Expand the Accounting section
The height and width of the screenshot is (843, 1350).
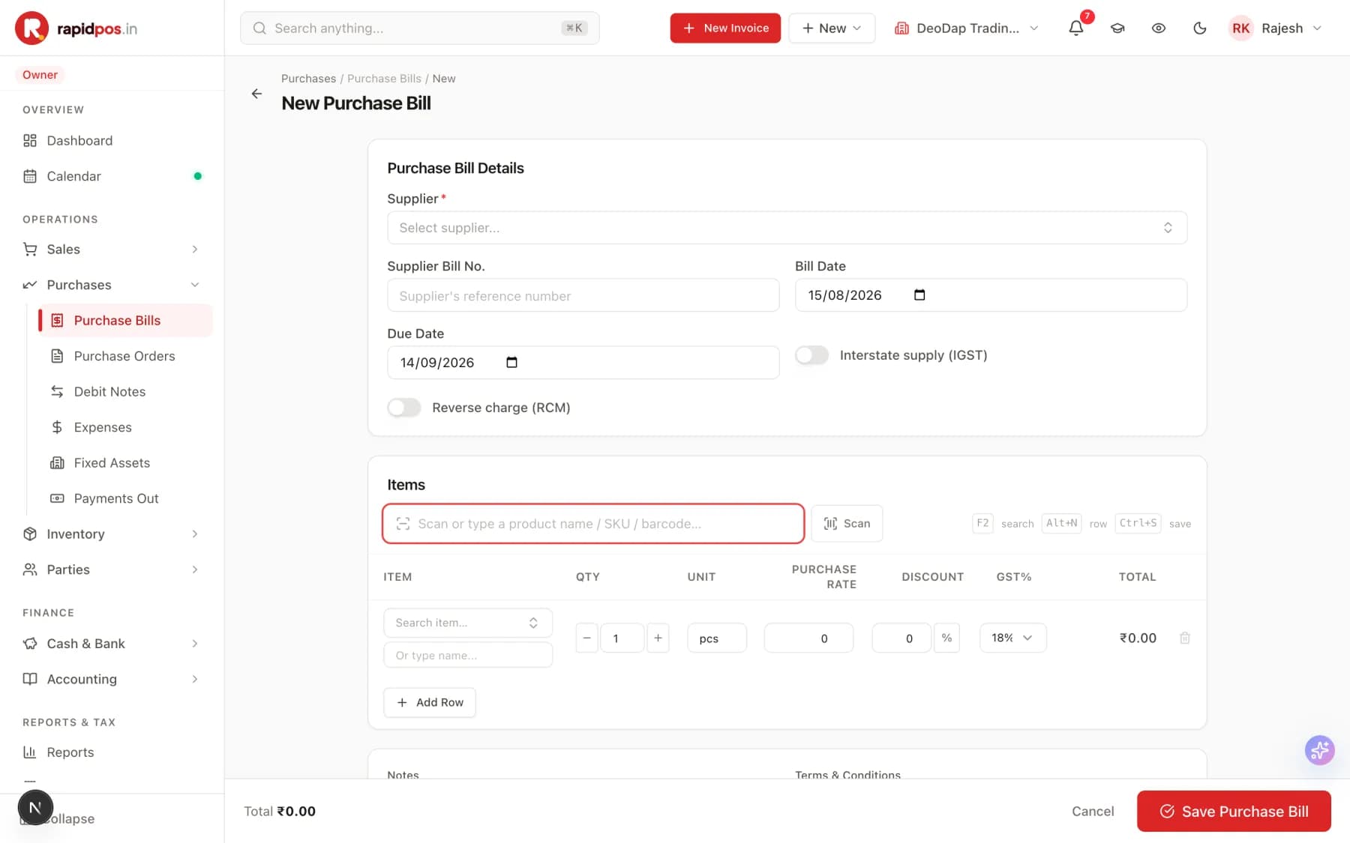click(112, 679)
